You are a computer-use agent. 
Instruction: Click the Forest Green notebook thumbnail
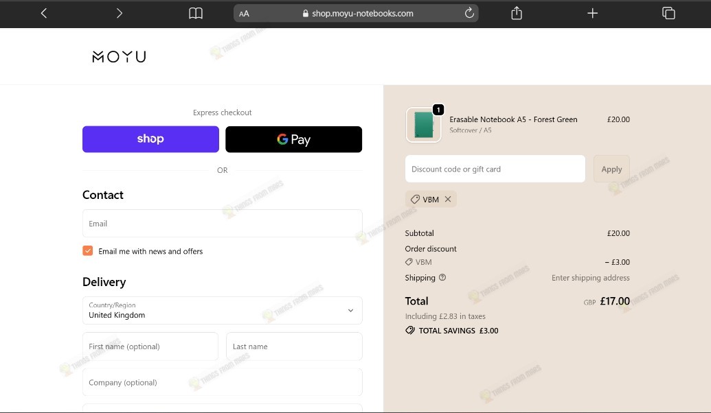[x=424, y=125]
